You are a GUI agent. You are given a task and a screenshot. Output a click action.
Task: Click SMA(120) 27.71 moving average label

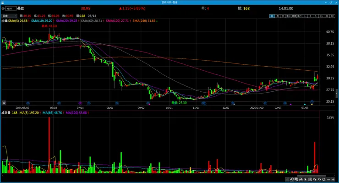click(x=117, y=21)
